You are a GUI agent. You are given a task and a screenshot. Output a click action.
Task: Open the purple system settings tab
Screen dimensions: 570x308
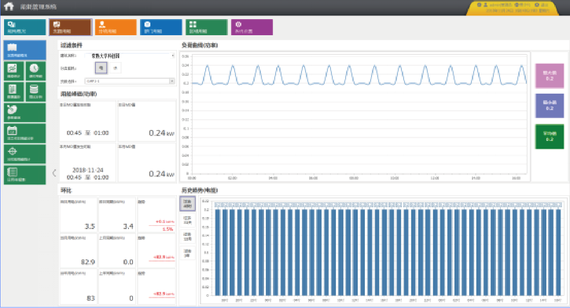(x=252, y=27)
